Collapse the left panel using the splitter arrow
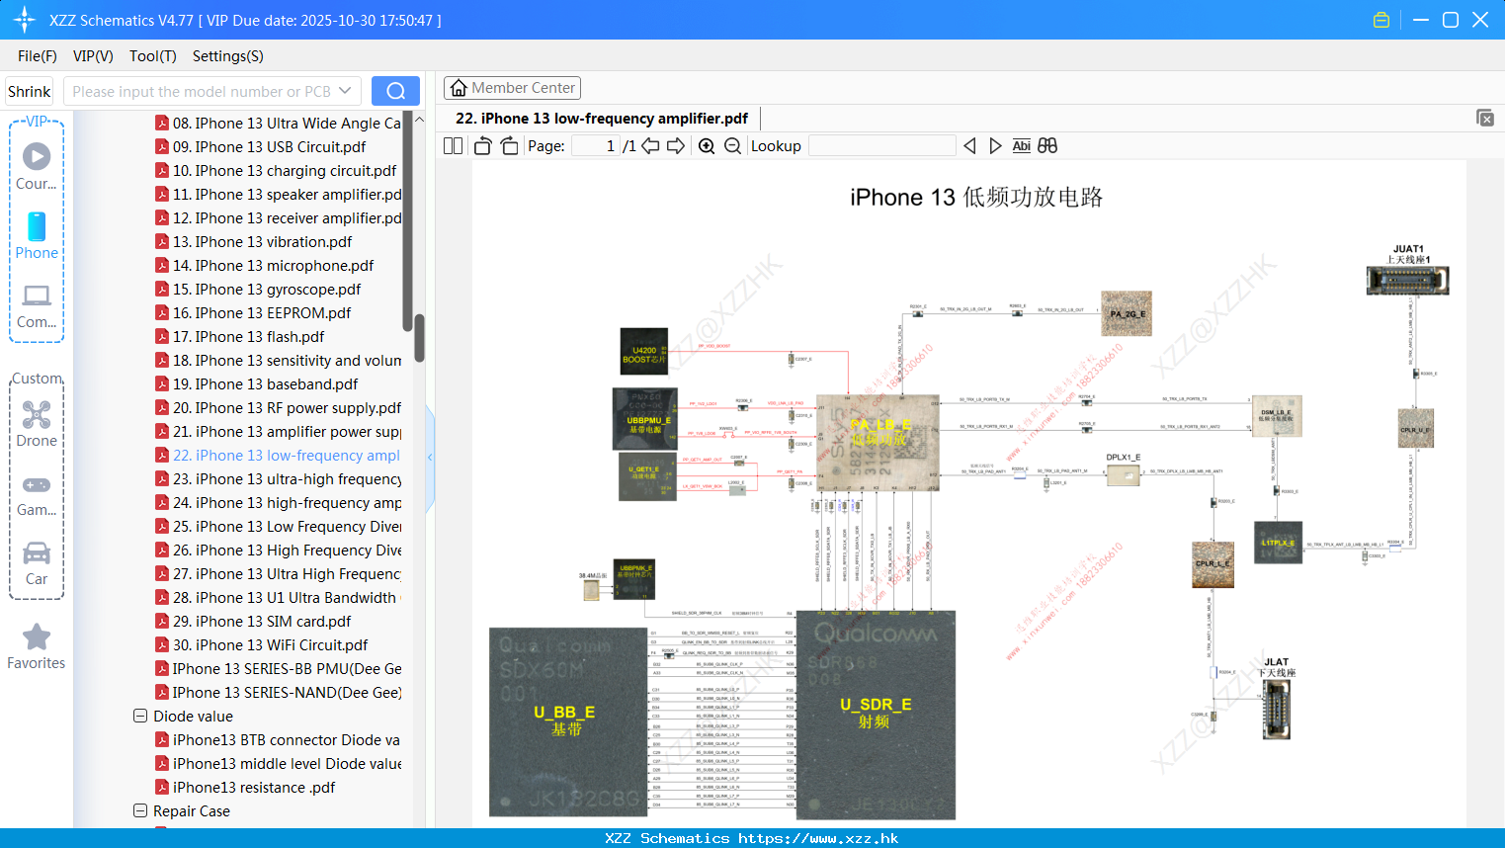 pyautogui.click(x=430, y=457)
